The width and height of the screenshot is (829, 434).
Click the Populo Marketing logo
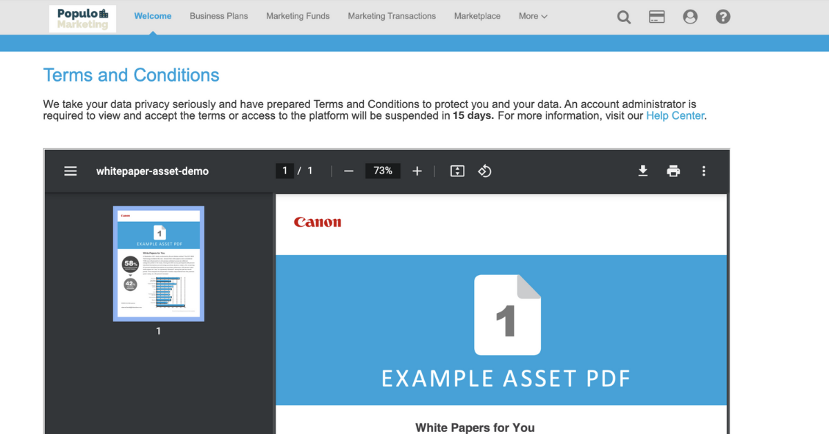click(82, 19)
